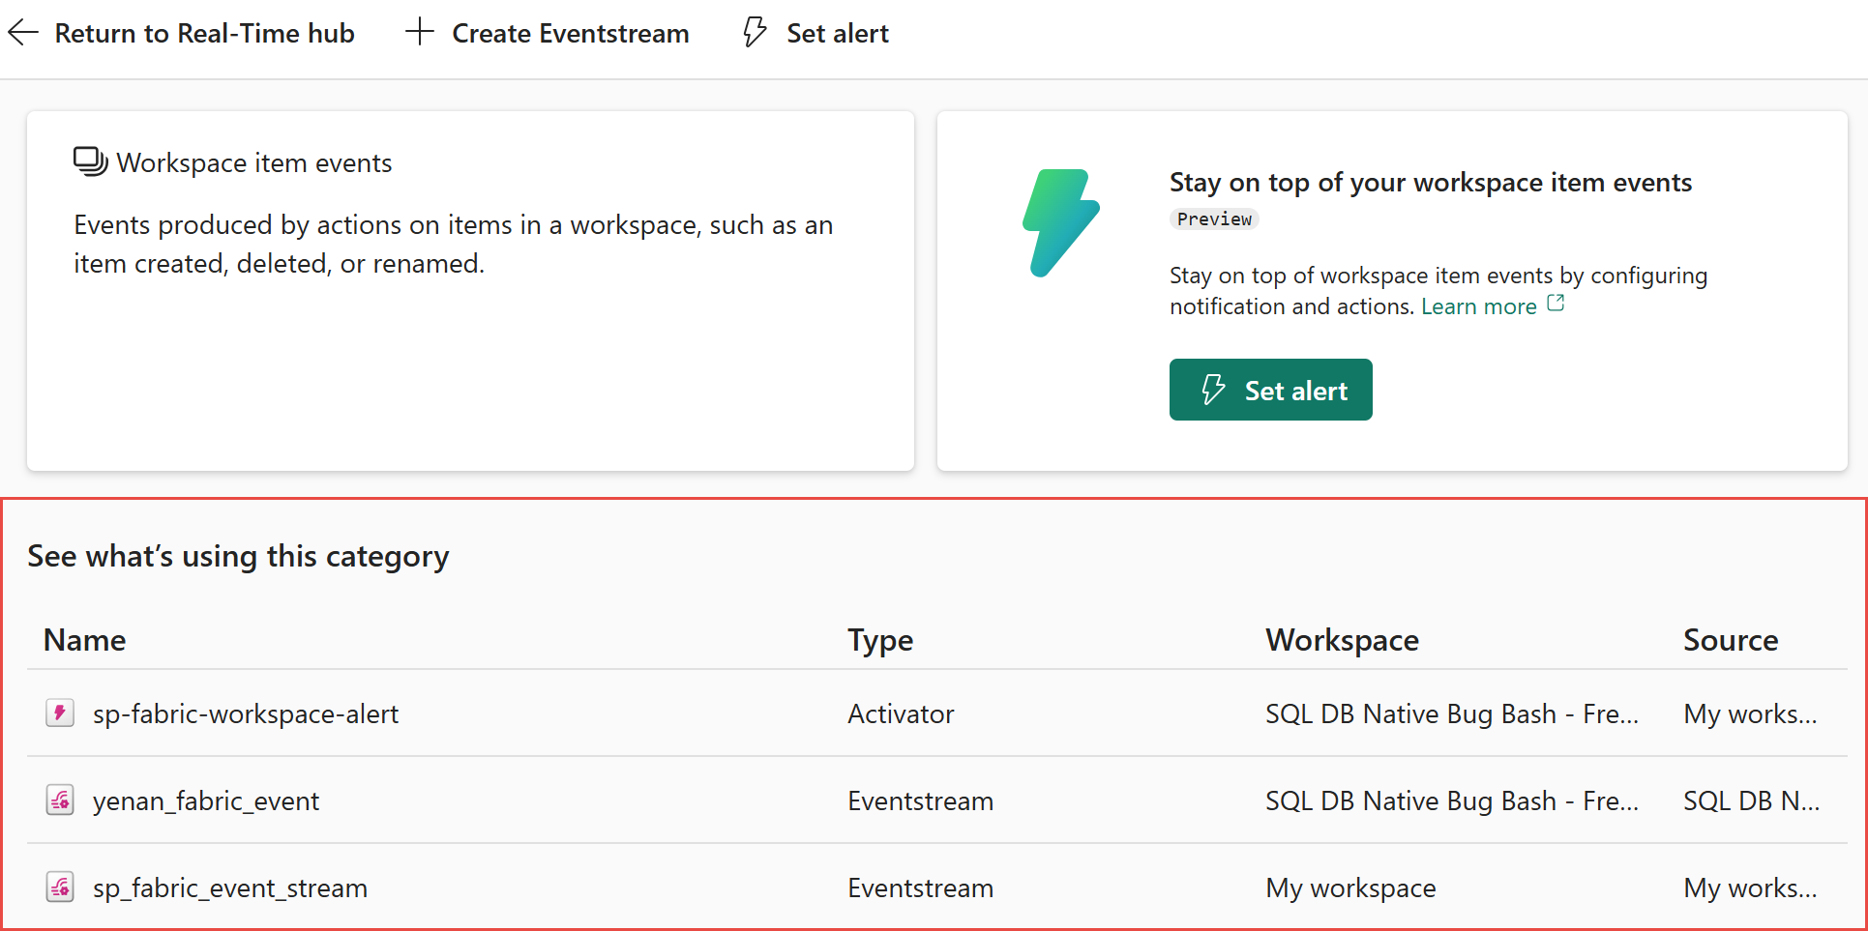Viewport: 1868px width, 931px height.
Task: Select Create Eventstream from the top bar
Action: pos(570,33)
